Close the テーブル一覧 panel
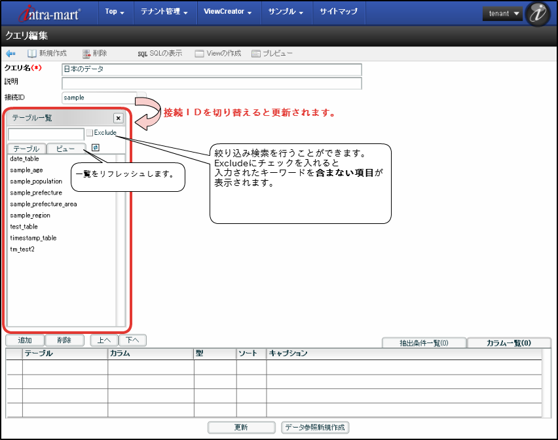 pos(118,118)
